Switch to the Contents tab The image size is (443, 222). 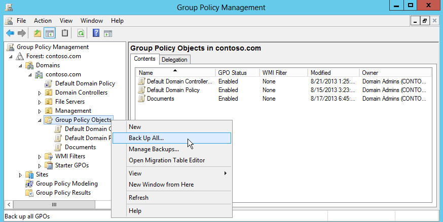coord(144,59)
